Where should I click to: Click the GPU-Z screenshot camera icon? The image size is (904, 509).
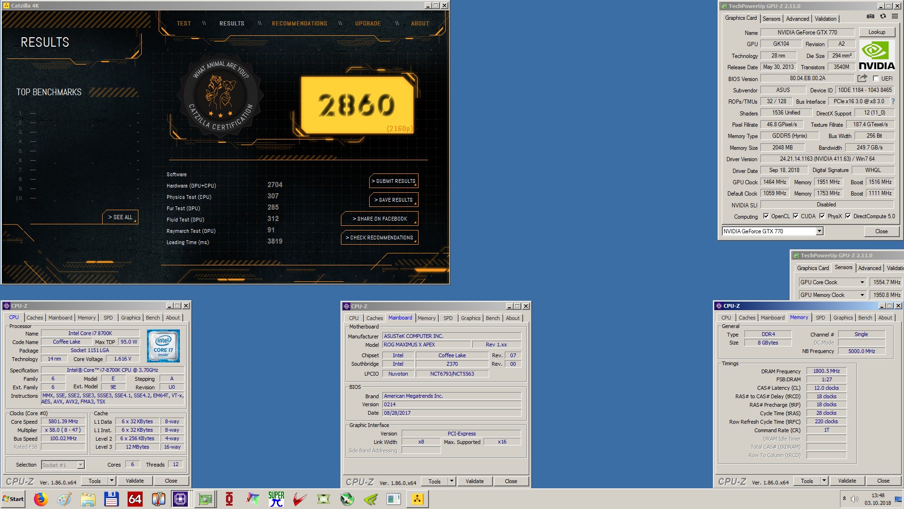point(871,16)
